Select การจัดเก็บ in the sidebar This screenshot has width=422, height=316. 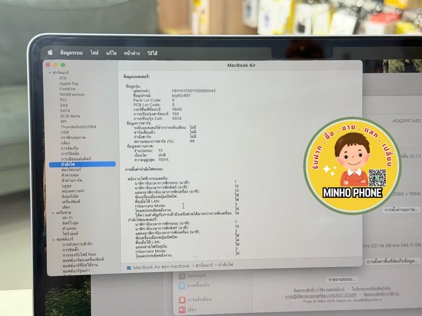tap(69, 148)
